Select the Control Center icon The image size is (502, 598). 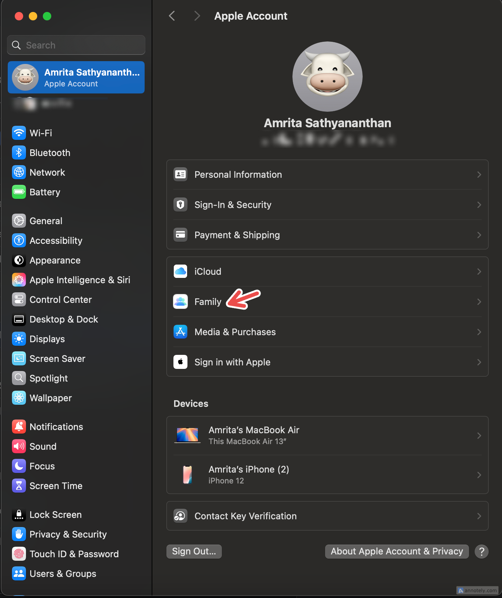pos(19,299)
